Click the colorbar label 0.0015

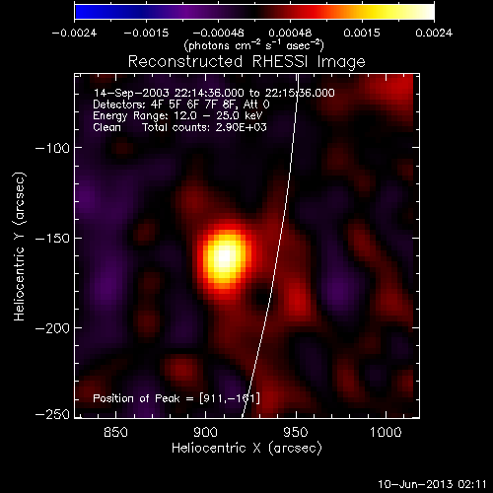362,33
